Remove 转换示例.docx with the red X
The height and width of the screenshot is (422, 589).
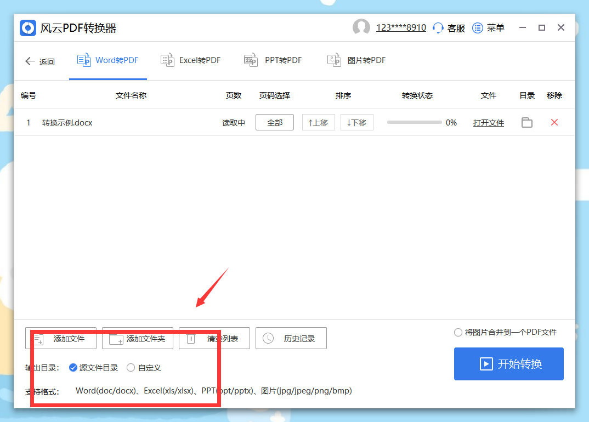tap(554, 122)
